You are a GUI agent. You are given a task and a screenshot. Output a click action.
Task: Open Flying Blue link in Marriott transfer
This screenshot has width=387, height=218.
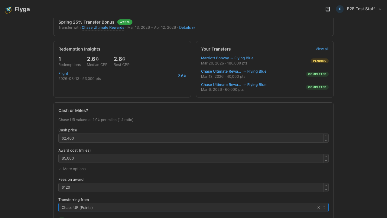tap(244, 58)
